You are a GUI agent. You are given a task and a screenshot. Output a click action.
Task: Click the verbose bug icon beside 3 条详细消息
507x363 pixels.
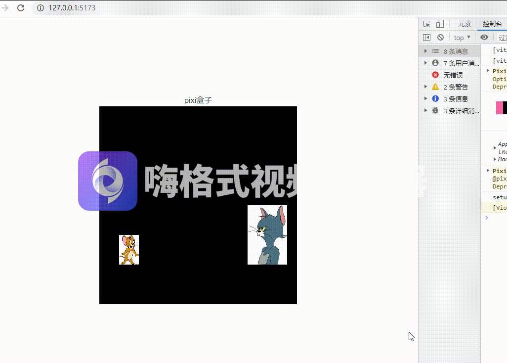436,110
